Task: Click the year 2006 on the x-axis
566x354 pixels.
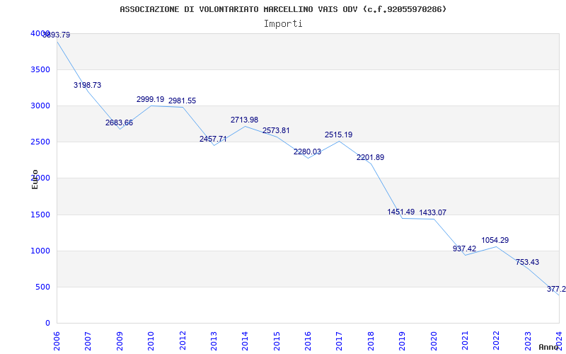Action: (57, 341)
